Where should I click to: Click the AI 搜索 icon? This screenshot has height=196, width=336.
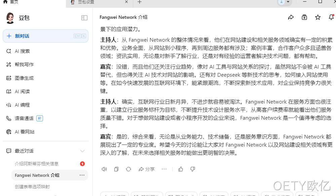click(x=8, y=51)
